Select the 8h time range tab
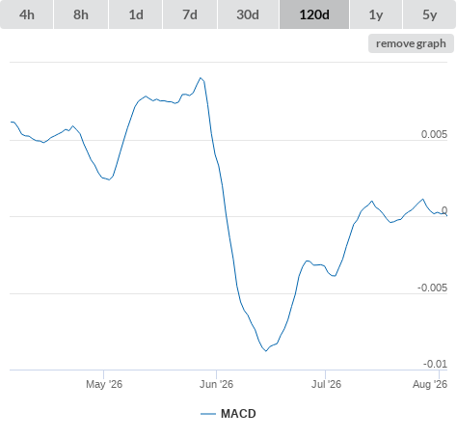 (81, 14)
